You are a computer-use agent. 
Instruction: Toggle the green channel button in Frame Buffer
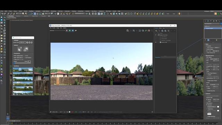pyautogui.click(x=70, y=31)
